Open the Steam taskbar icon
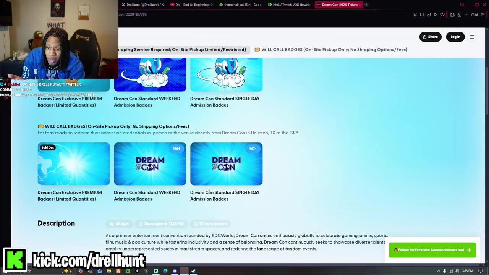Image resolution: width=489 pixels, height=275 pixels. 193,271
